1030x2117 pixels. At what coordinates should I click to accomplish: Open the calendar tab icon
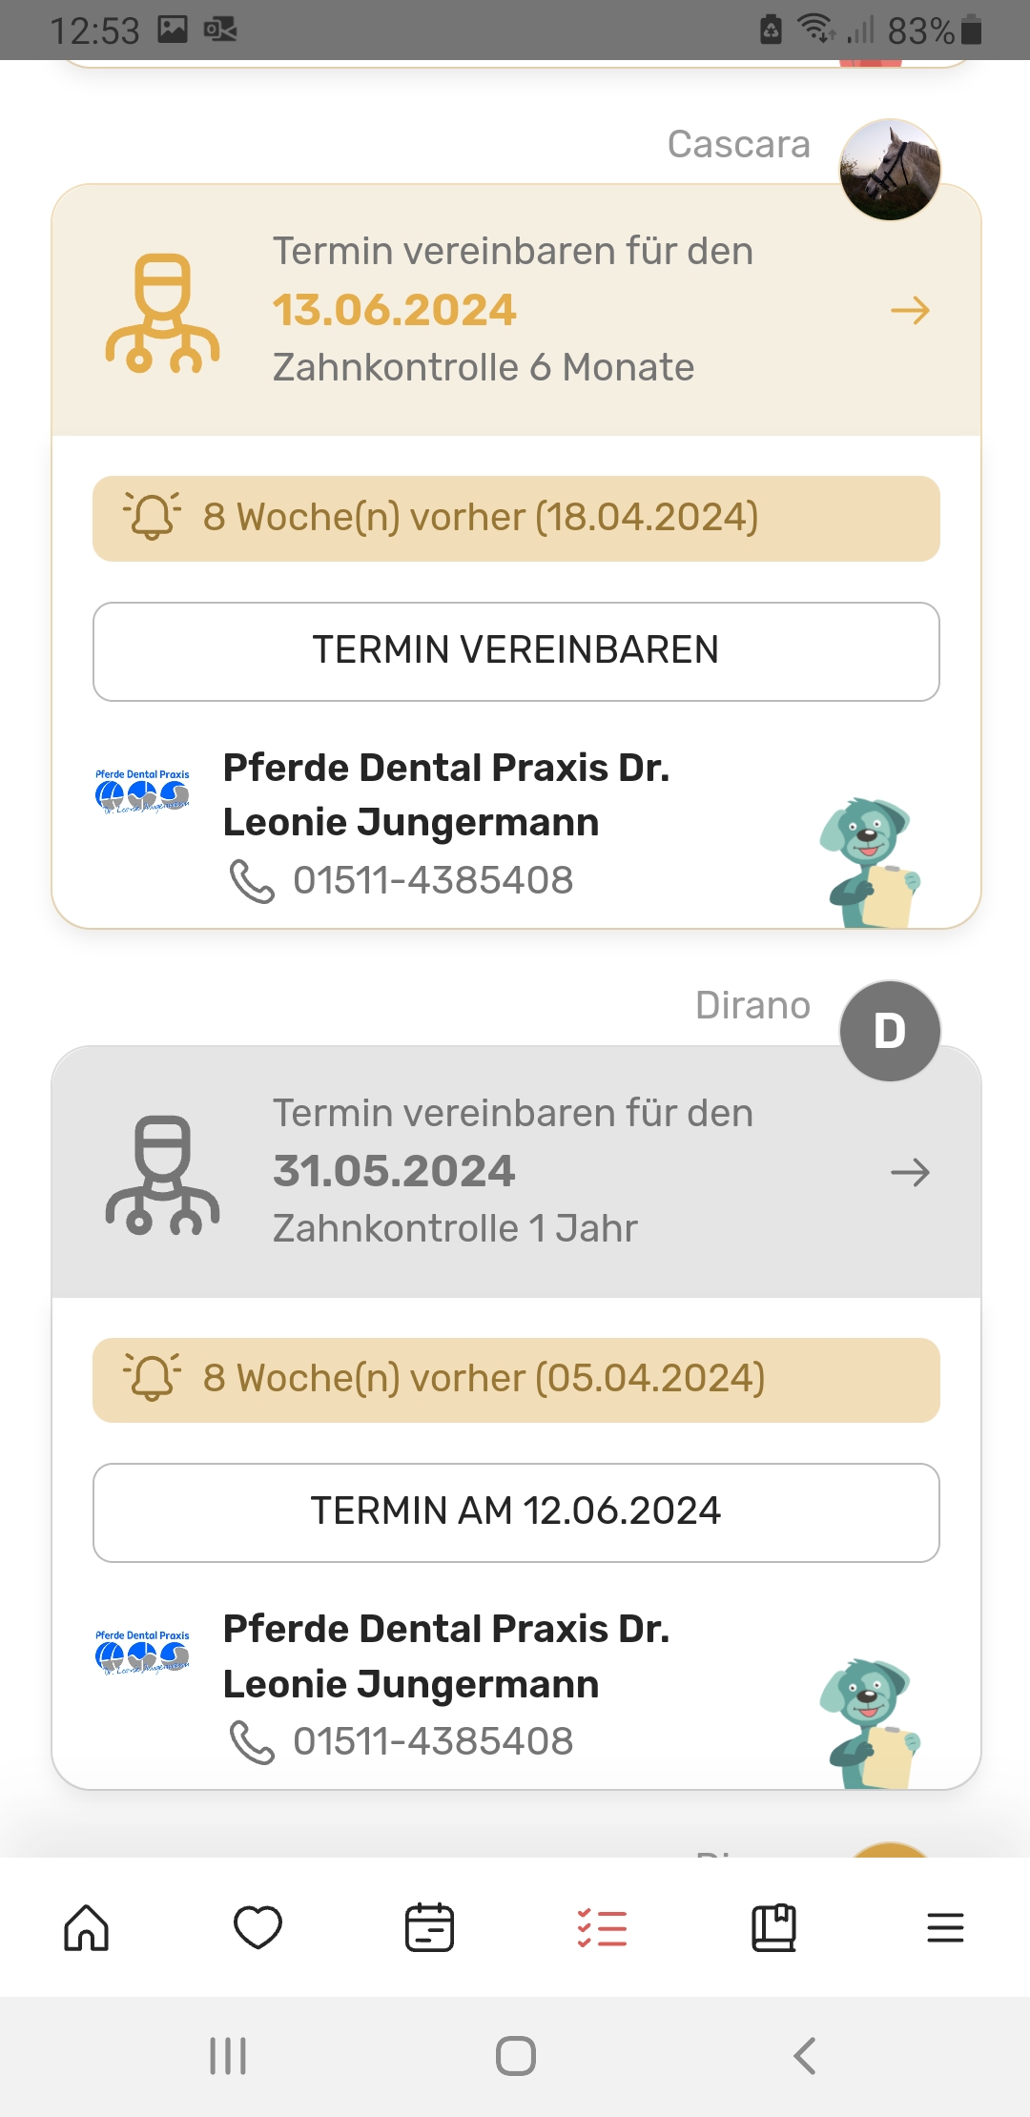coord(429,1927)
